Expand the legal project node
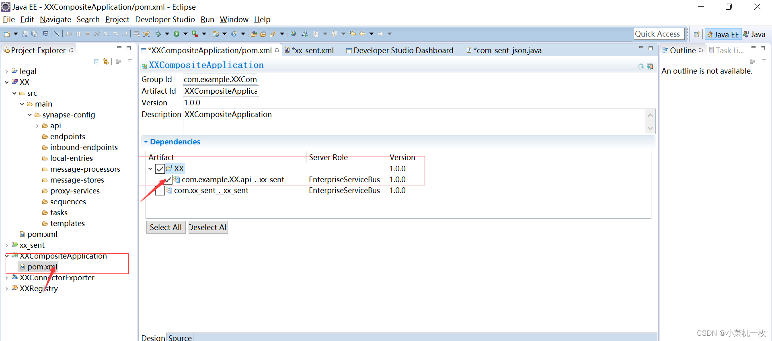 [x=6, y=72]
